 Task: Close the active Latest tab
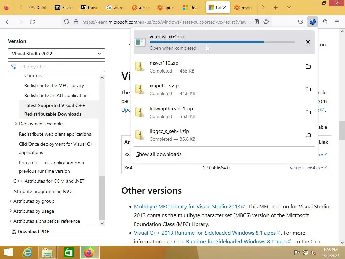(225, 7)
